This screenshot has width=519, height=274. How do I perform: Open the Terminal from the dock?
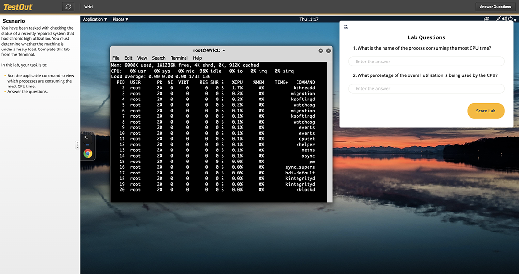[87, 137]
